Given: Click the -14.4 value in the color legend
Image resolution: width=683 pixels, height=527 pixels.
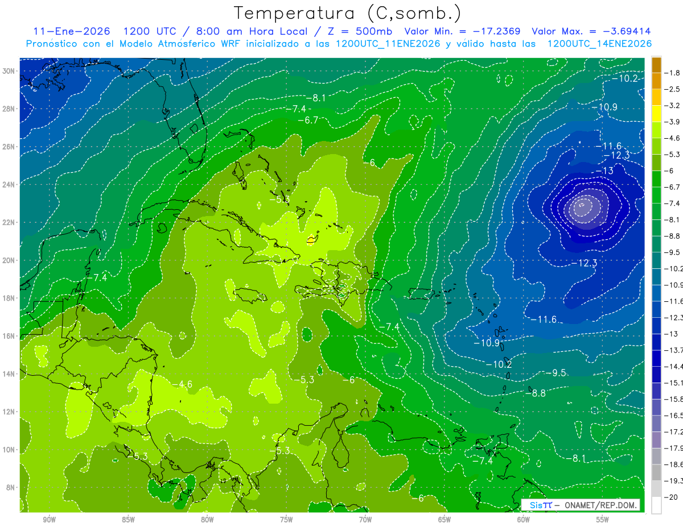Looking at the screenshot, I should (673, 366).
